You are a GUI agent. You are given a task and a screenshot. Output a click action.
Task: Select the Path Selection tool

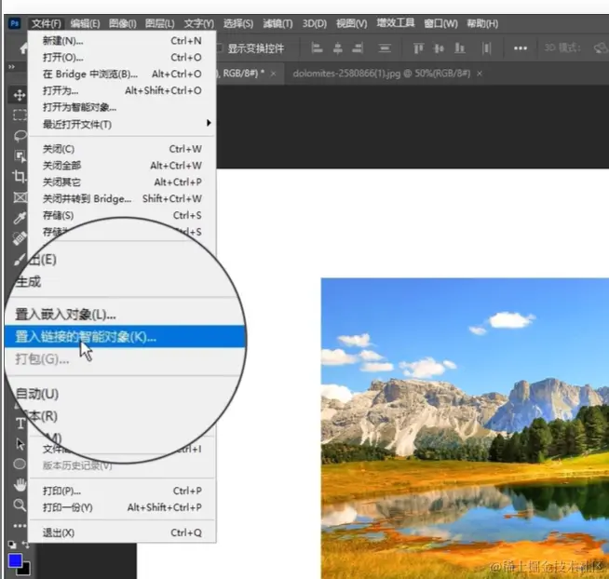pos(20,443)
